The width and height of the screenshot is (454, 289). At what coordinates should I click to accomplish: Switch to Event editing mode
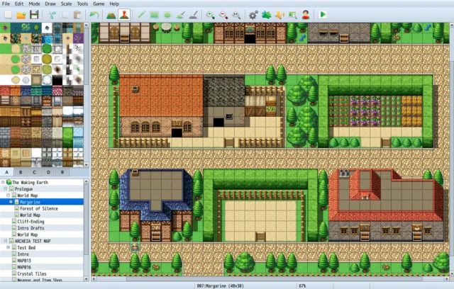(x=124, y=13)
